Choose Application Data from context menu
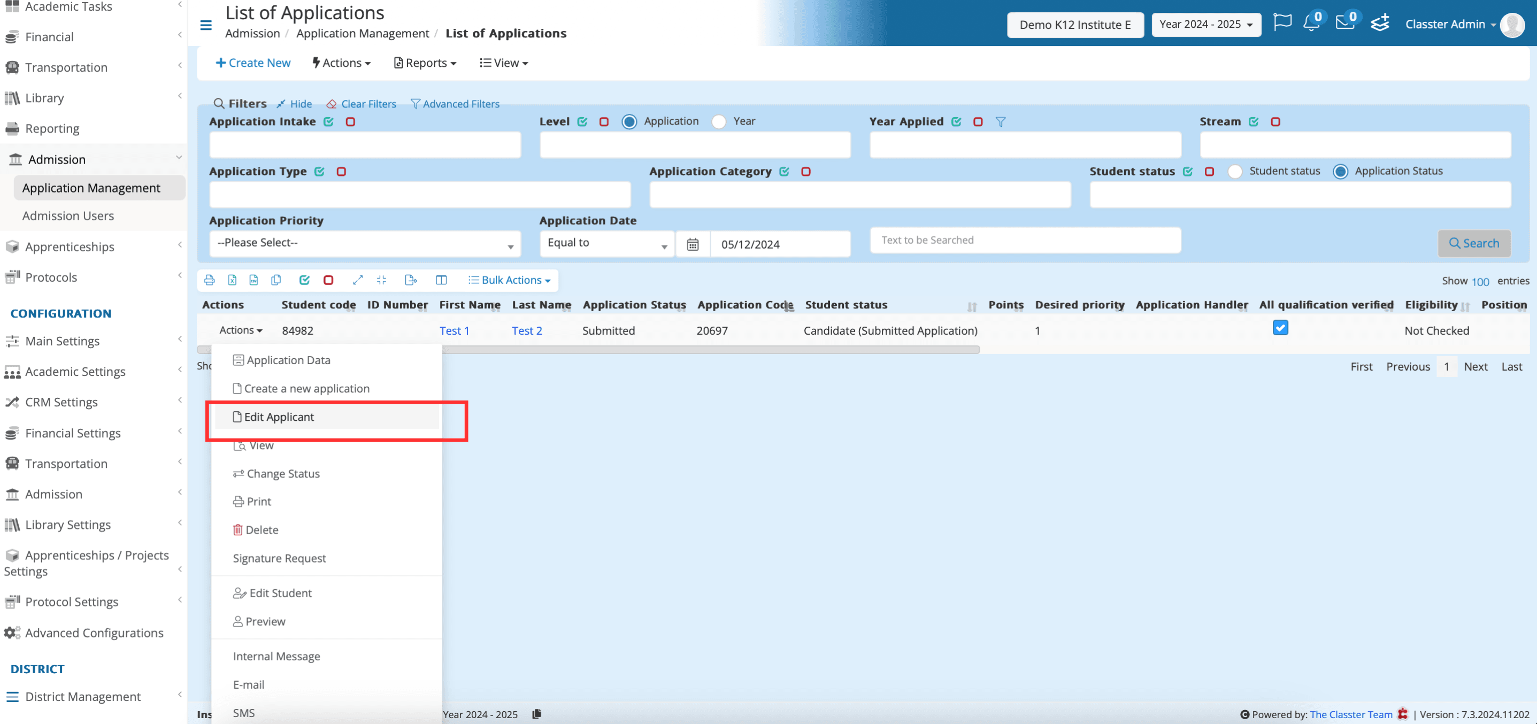The image size is (1537, 724). [x=326, y=360]
